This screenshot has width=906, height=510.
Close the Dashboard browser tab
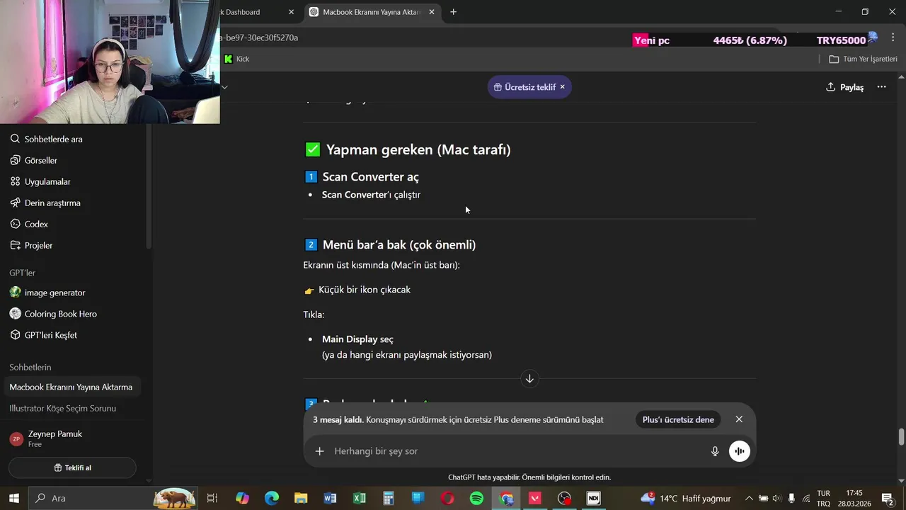pyautogui.click(x=291, y=12)
